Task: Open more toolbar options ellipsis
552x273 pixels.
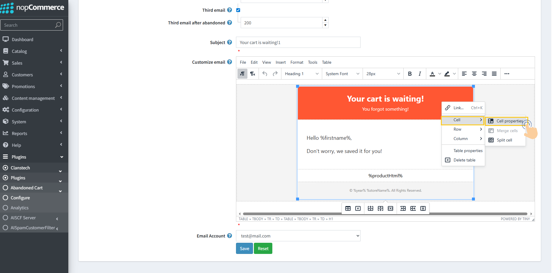Action: coord(507,74)
